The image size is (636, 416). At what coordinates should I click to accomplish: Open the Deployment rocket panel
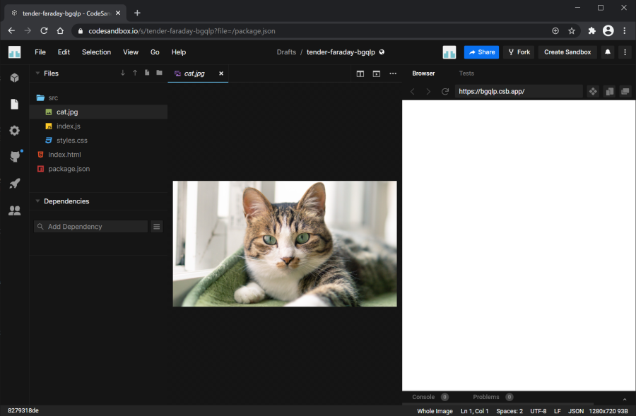[x=14, y=184]
